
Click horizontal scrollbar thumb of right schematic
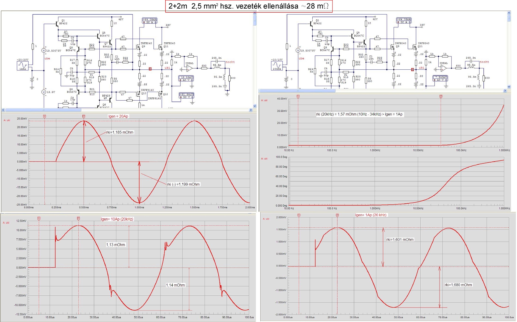click(297, 91)
